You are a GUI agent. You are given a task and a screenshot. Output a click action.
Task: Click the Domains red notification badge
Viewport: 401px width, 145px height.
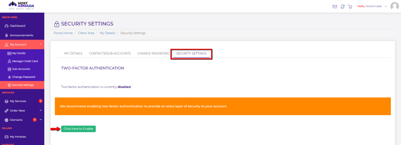[x=35, y=120]
